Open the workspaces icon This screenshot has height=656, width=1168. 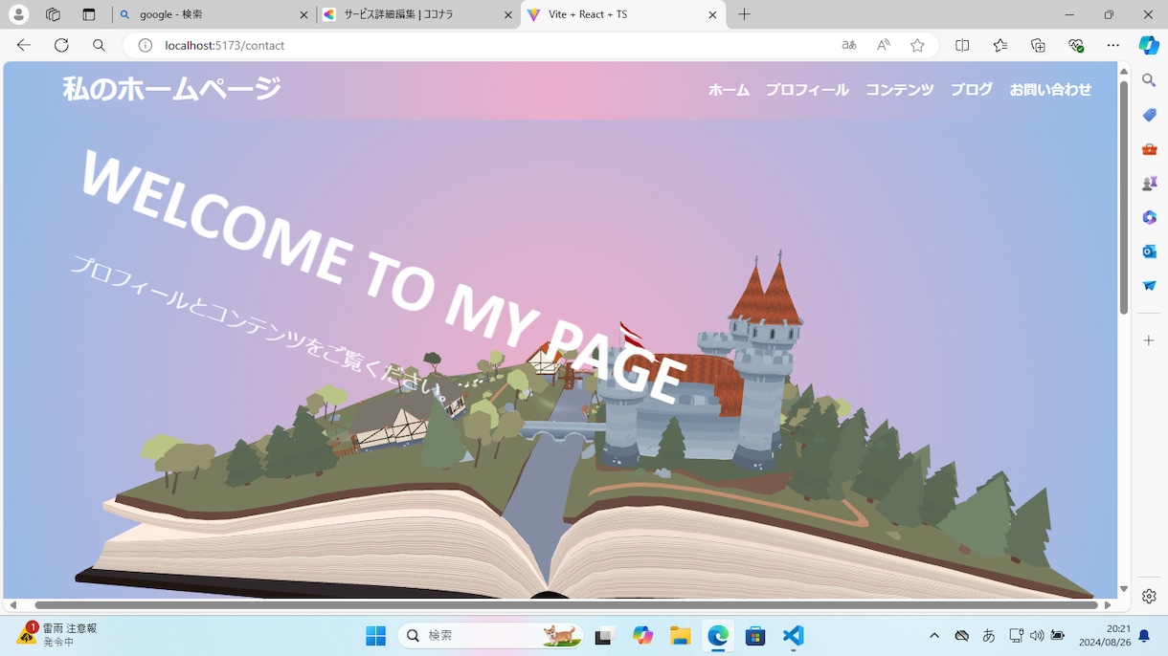[53, 14]
